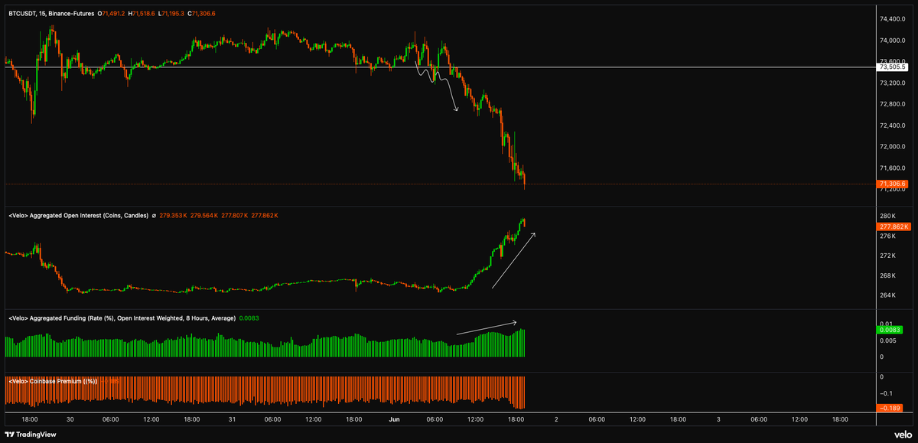Click the date label 30 on the time axis
The image size is (918, 443).
[70, 419]
